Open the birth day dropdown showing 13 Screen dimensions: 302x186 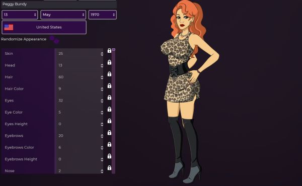click(x=20, y=15)
